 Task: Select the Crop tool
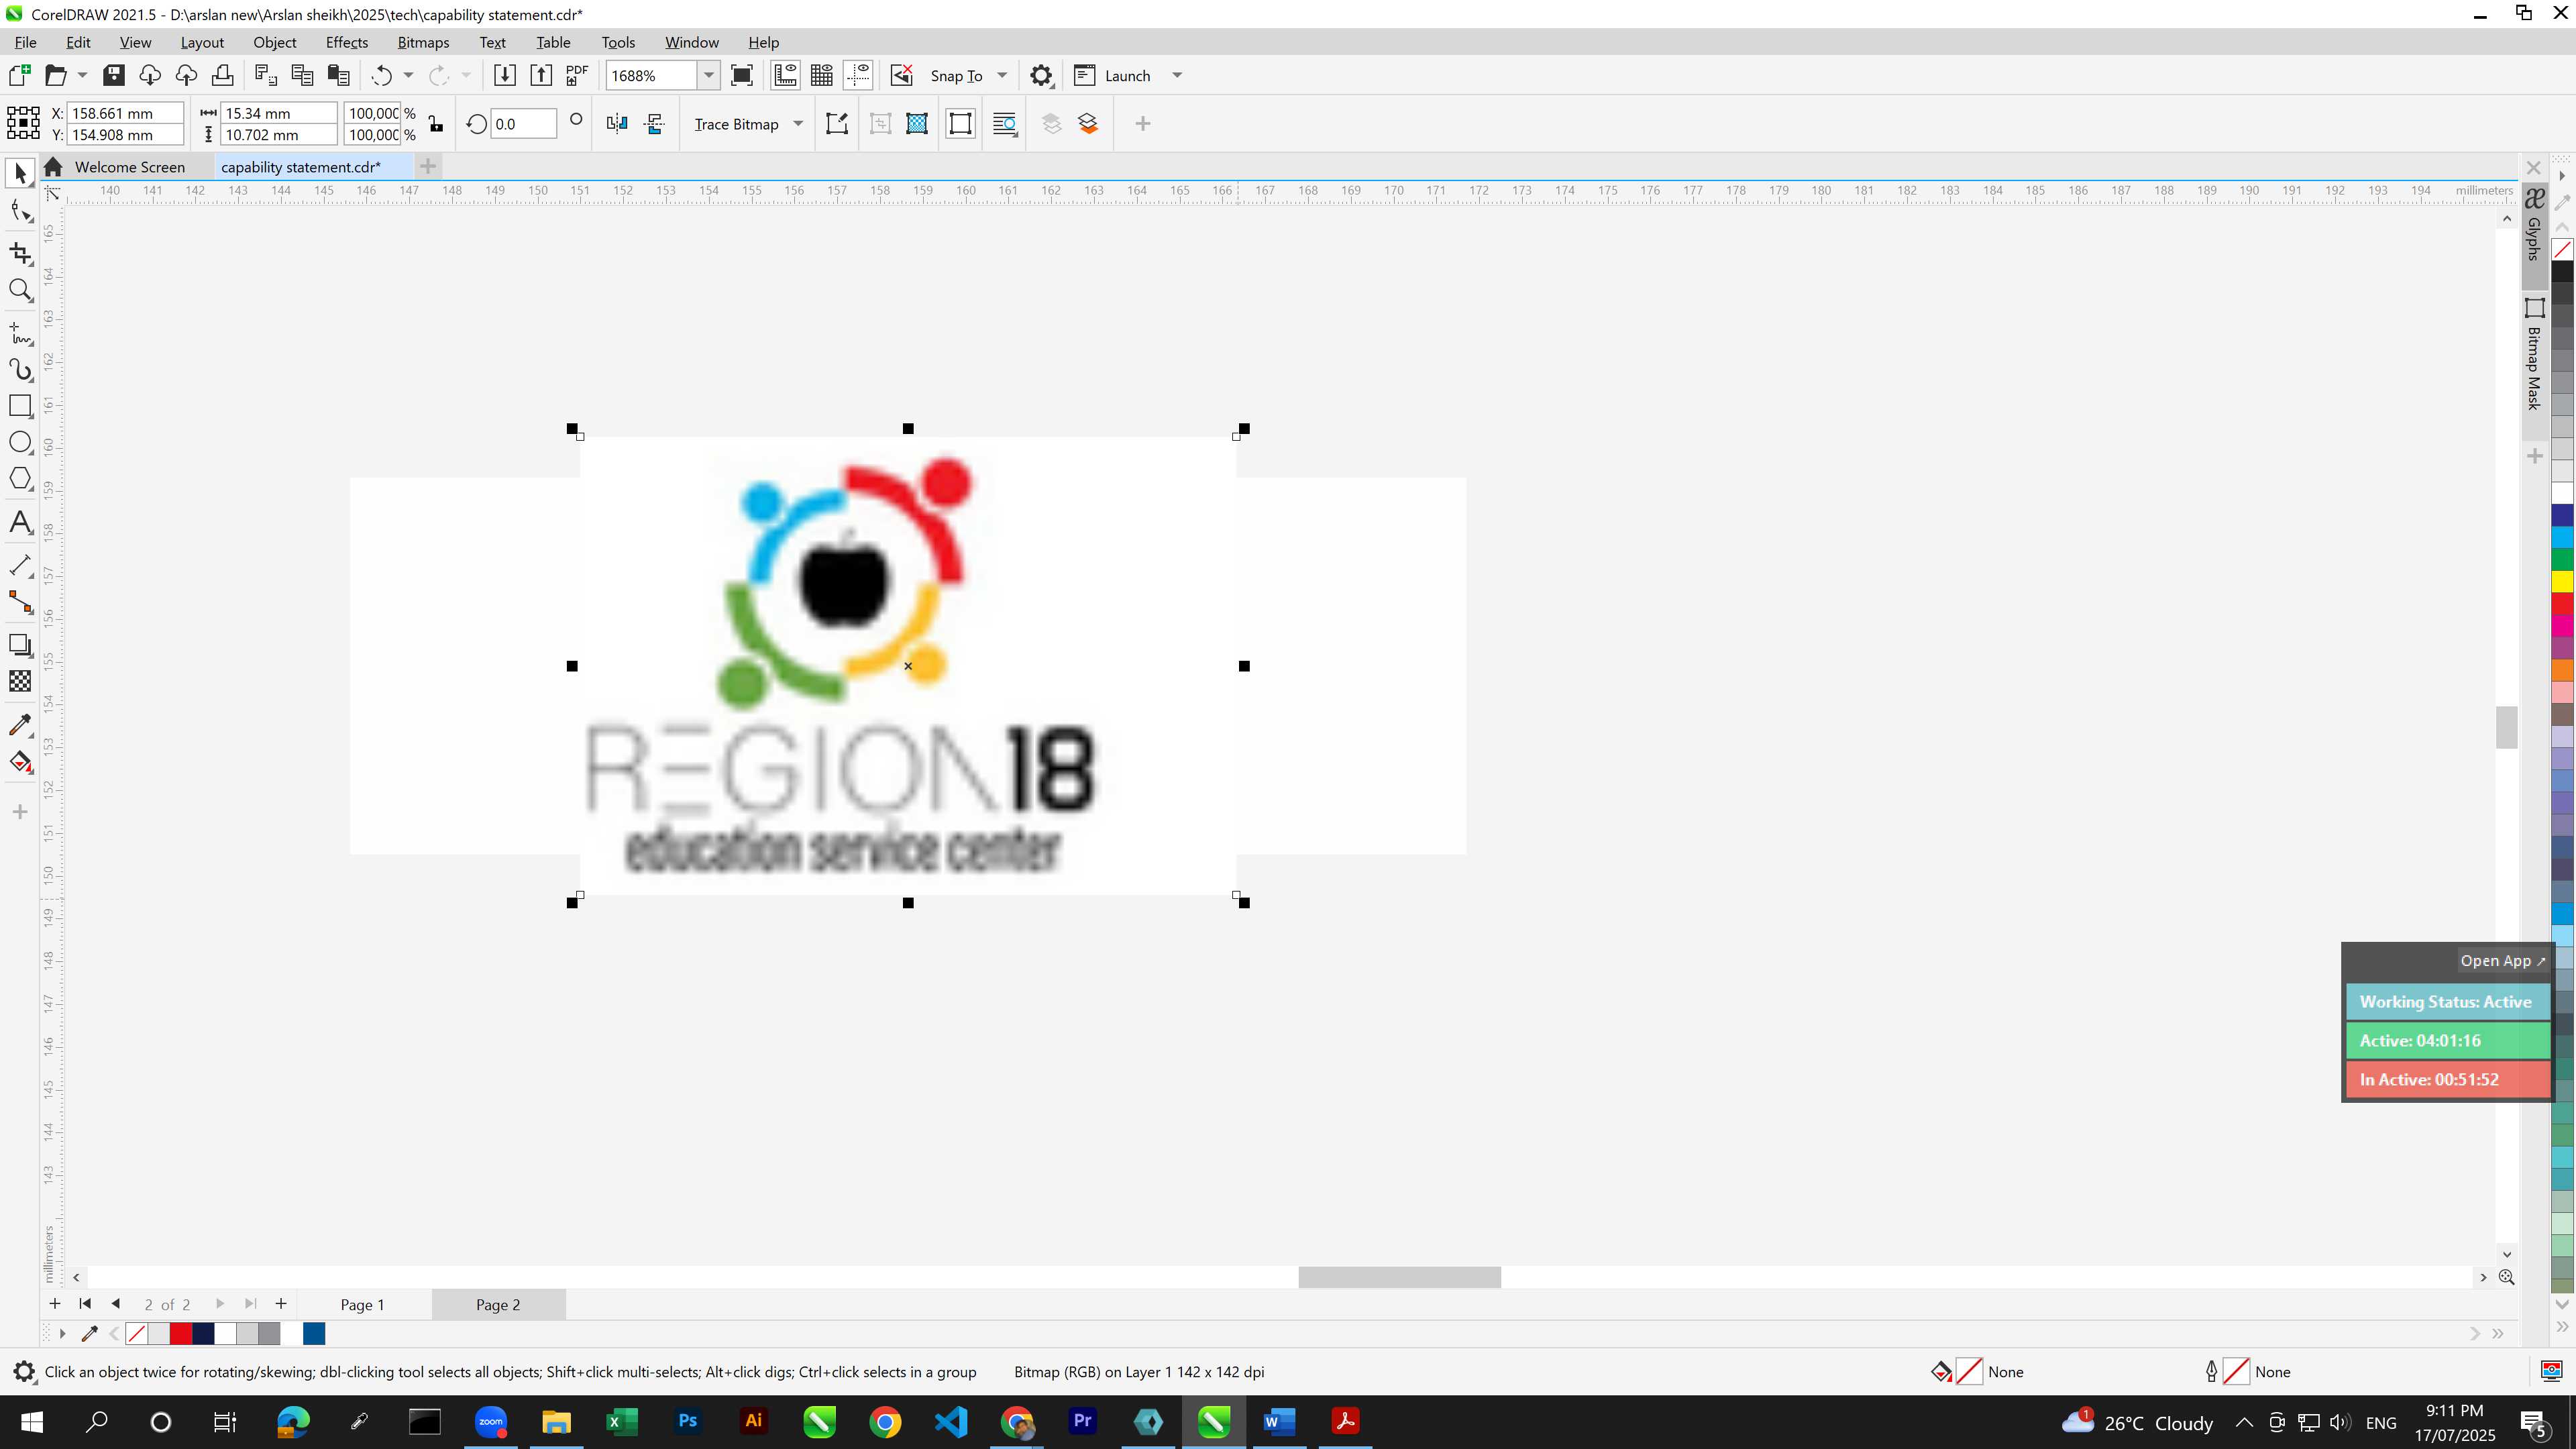[20, 253]
